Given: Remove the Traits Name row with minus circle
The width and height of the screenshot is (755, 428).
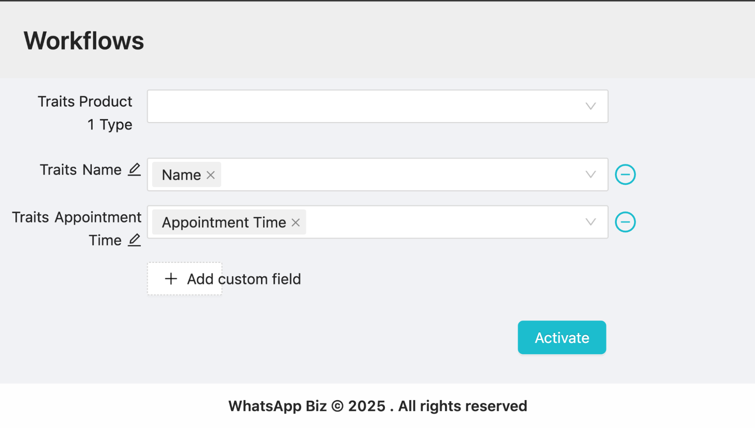Looking at the screenshot, I should tap(625, 175).
